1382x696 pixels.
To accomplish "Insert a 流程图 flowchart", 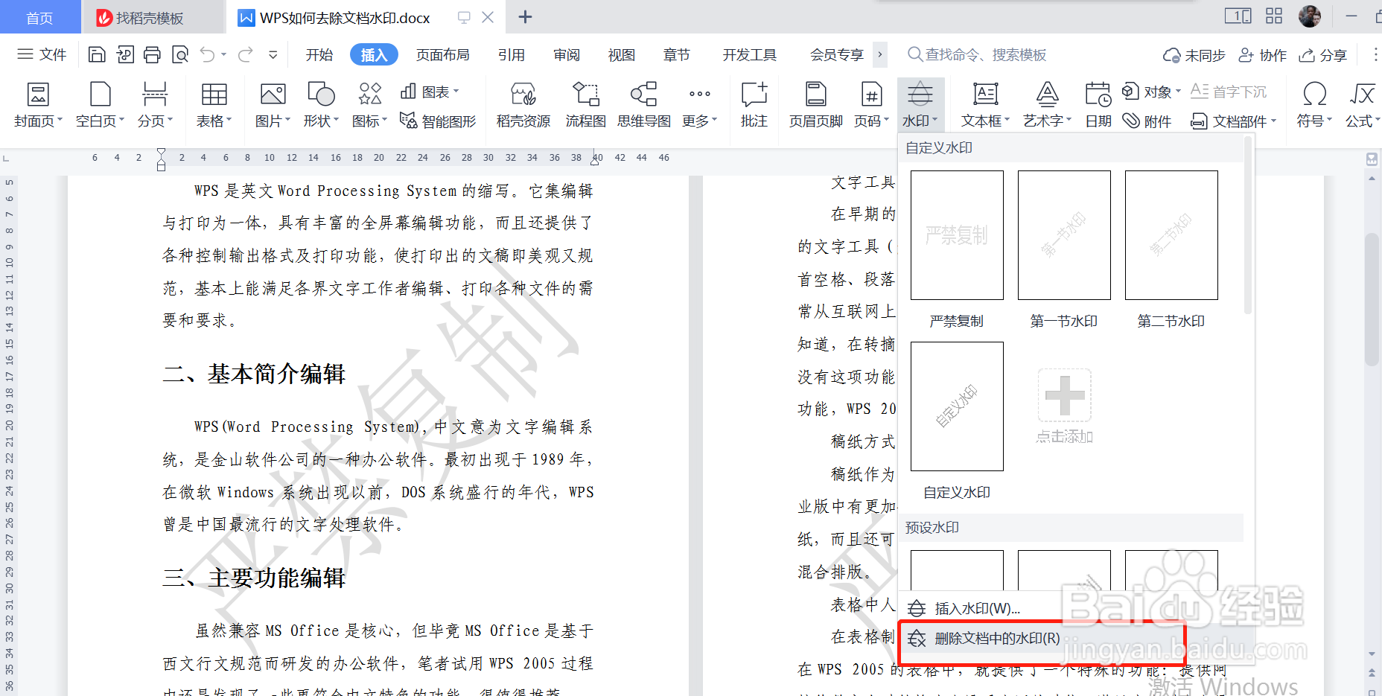I will click(585, 105).
